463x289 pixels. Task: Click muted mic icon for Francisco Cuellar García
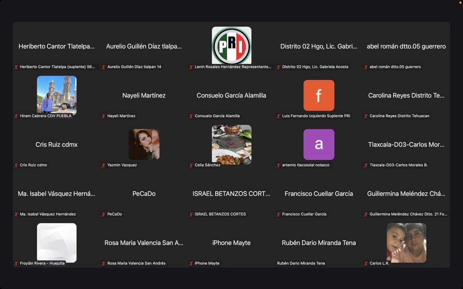point(279,214)
